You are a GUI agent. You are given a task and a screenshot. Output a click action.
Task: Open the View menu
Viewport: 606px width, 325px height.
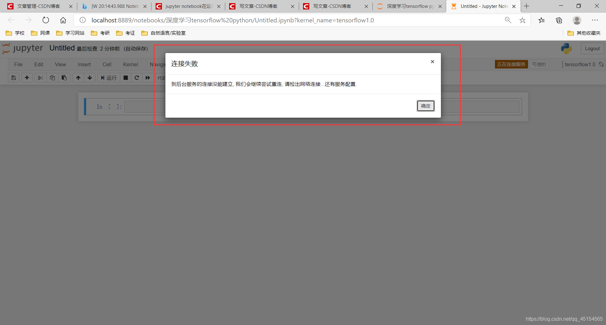[60, 64]
